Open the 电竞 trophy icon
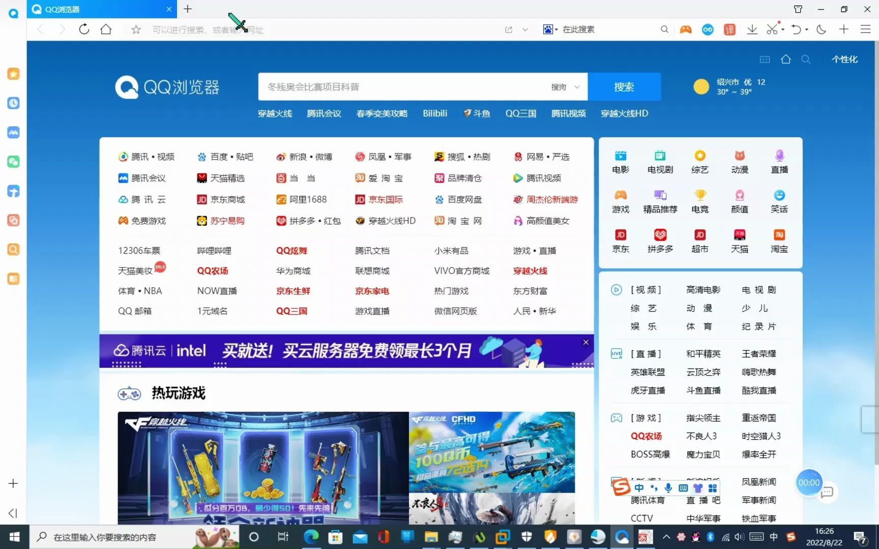This screenshot has height=549, width=879. coord(700,202)
